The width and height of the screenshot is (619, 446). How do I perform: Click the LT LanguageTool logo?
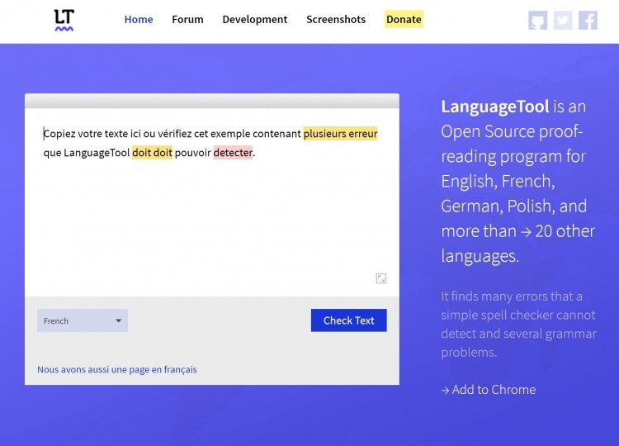click(x=64, y=20)
